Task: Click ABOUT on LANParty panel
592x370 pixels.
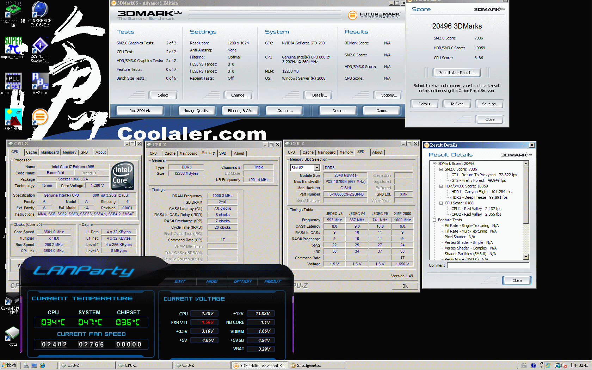Action: point(273,281)
